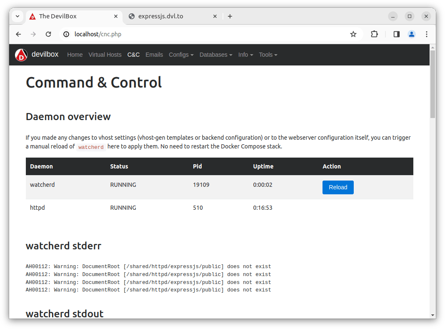Open the browser extensions puzzle icon

pyautogui.click(x=375, y=34)
